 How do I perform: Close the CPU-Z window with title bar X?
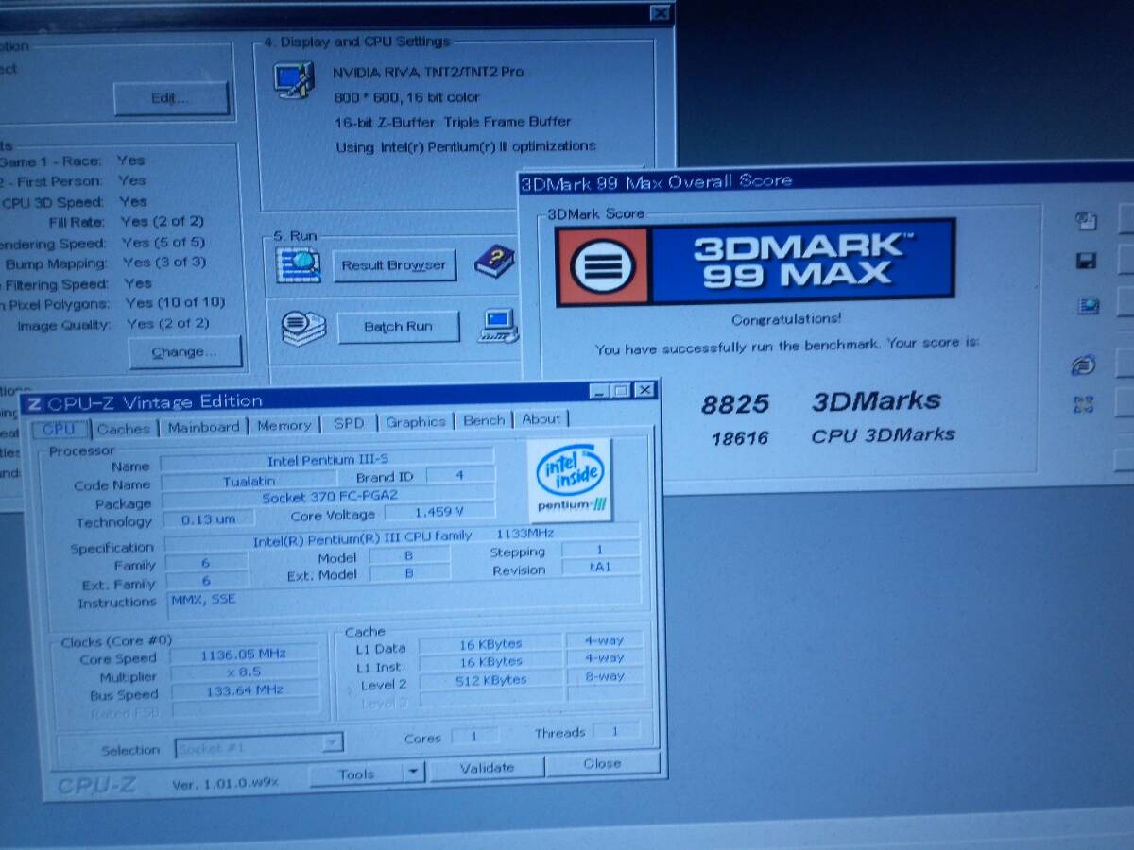(x=644, y=390)
